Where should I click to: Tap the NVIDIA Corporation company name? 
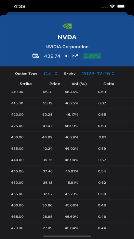point(67,47)
